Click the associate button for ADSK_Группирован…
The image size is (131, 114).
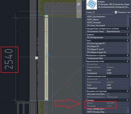coord(128,17)
